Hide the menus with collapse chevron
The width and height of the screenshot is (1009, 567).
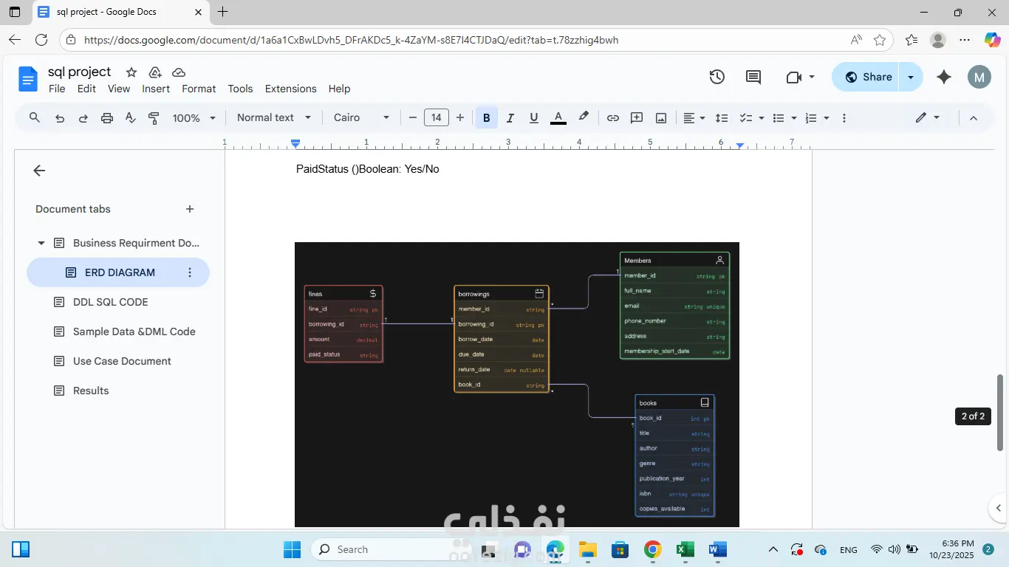(x=974, y=118)
